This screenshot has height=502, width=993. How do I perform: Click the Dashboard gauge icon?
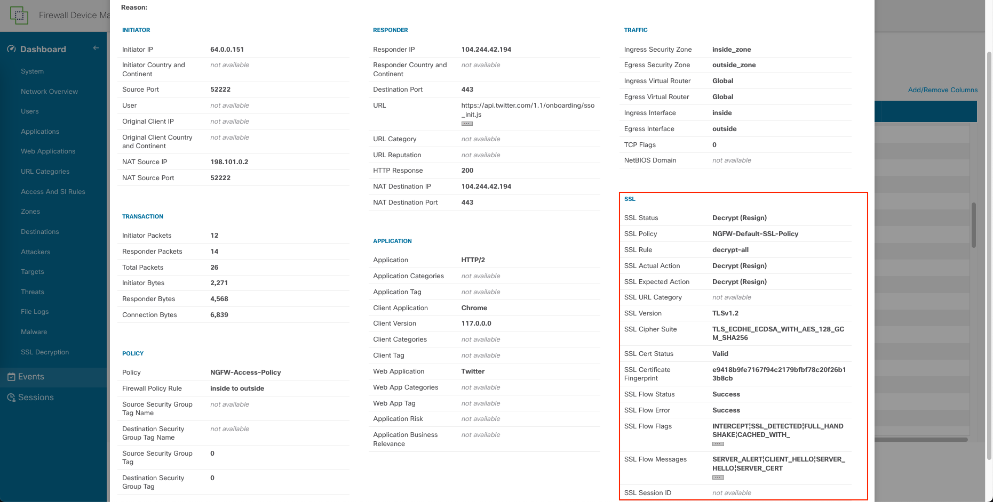point(11,49)
